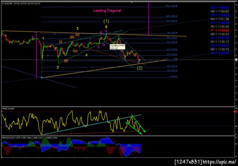The height and width of the screenshot is (166, 238).
Task: Select the green '(2)' wave label
Action: pos(140,68)
